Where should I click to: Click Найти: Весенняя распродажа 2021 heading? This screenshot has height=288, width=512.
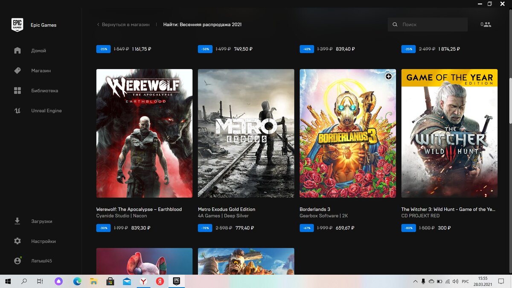pos(202,25)
